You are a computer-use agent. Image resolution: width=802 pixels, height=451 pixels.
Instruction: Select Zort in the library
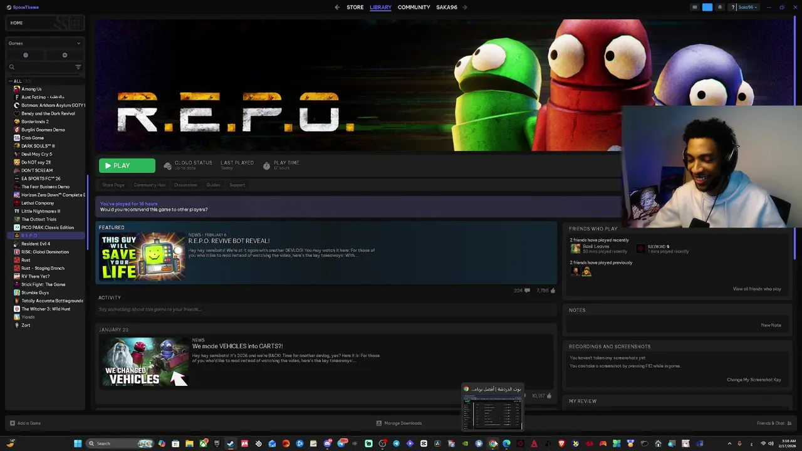point(26,325)
